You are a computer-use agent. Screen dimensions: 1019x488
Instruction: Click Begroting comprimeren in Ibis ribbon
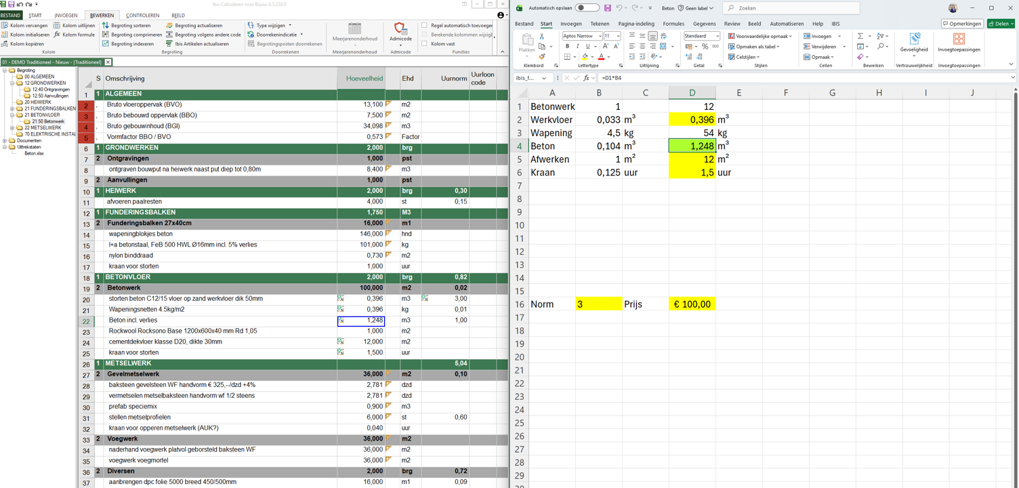point(132,35)
